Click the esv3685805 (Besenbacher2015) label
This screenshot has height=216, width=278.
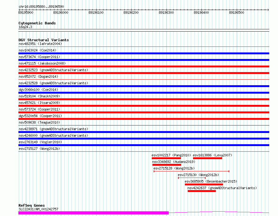click(211, 181)
